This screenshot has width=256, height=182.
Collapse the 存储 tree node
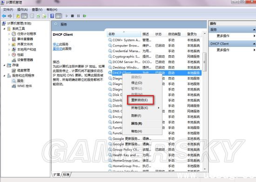tap(4, 65)
